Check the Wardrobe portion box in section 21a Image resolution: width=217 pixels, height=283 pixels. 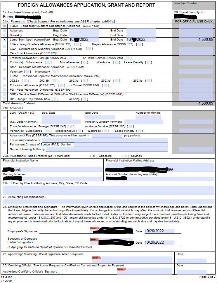[117, 62]
